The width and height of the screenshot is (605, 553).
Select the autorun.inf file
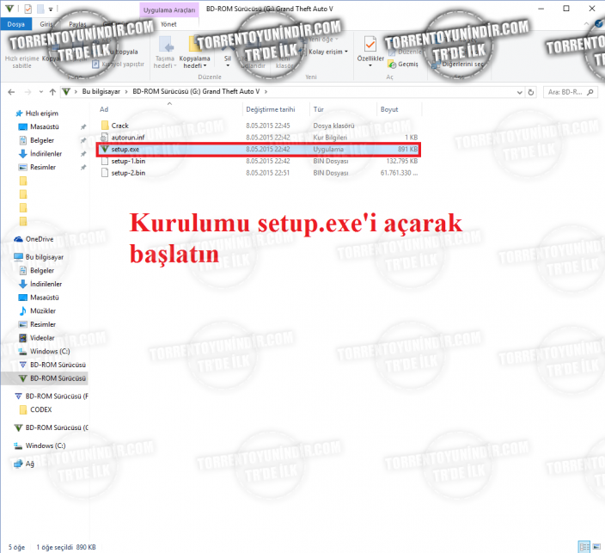pyautogui.click(x=128, y=138)
